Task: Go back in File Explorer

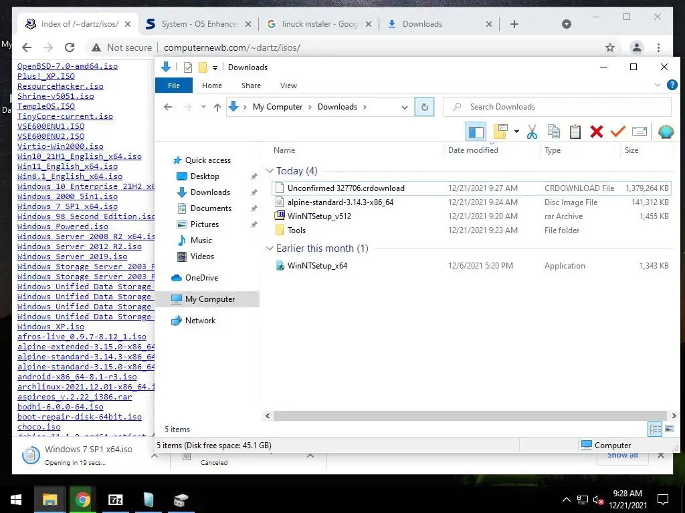Action: (168, 107)
